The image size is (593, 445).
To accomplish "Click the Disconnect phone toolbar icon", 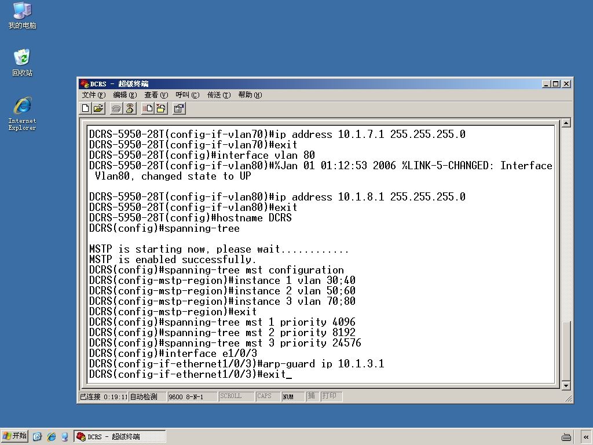I will pos(130,109).
